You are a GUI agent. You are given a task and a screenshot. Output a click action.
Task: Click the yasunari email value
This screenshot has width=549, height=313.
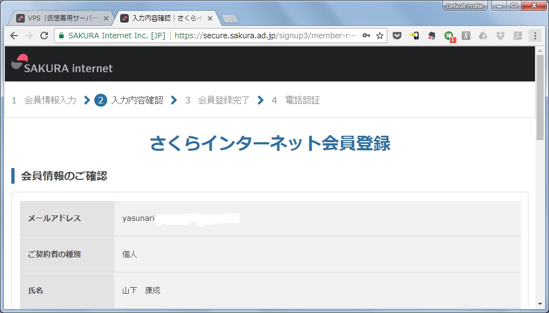[138, 219]
